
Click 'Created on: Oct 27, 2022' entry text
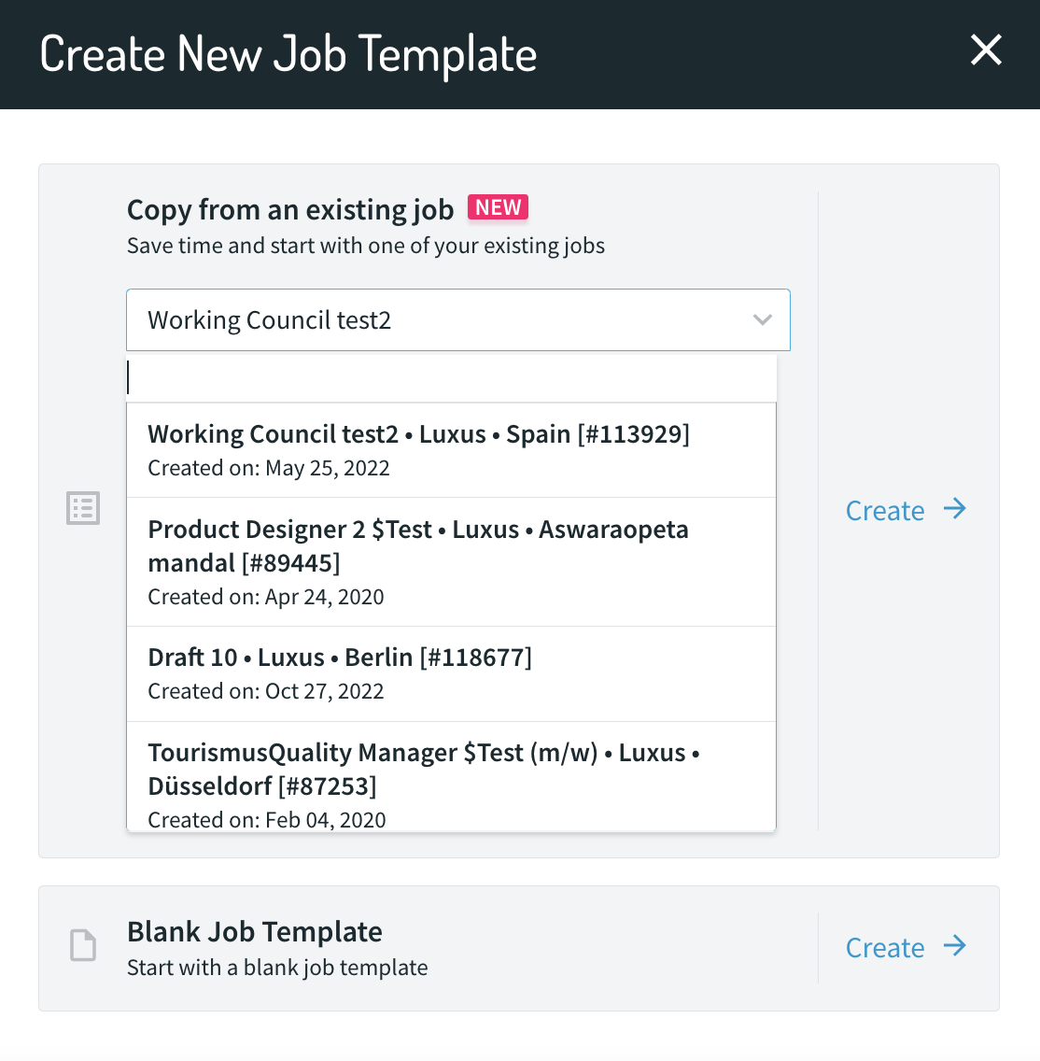[x=266, y=691]
